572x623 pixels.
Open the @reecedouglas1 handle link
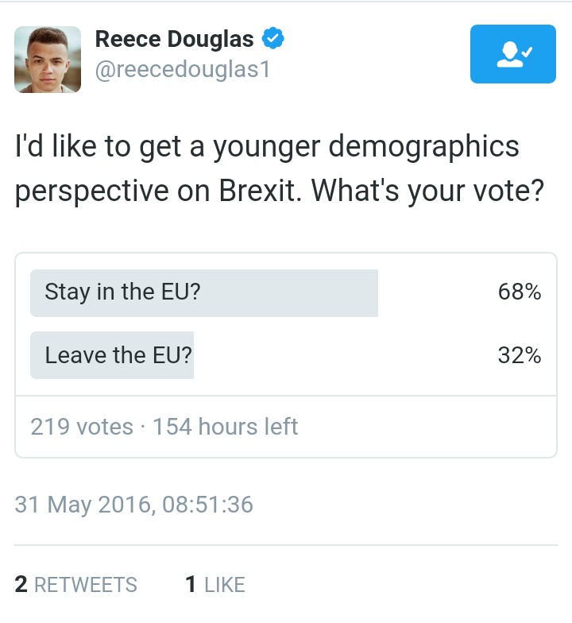point(183,70)
